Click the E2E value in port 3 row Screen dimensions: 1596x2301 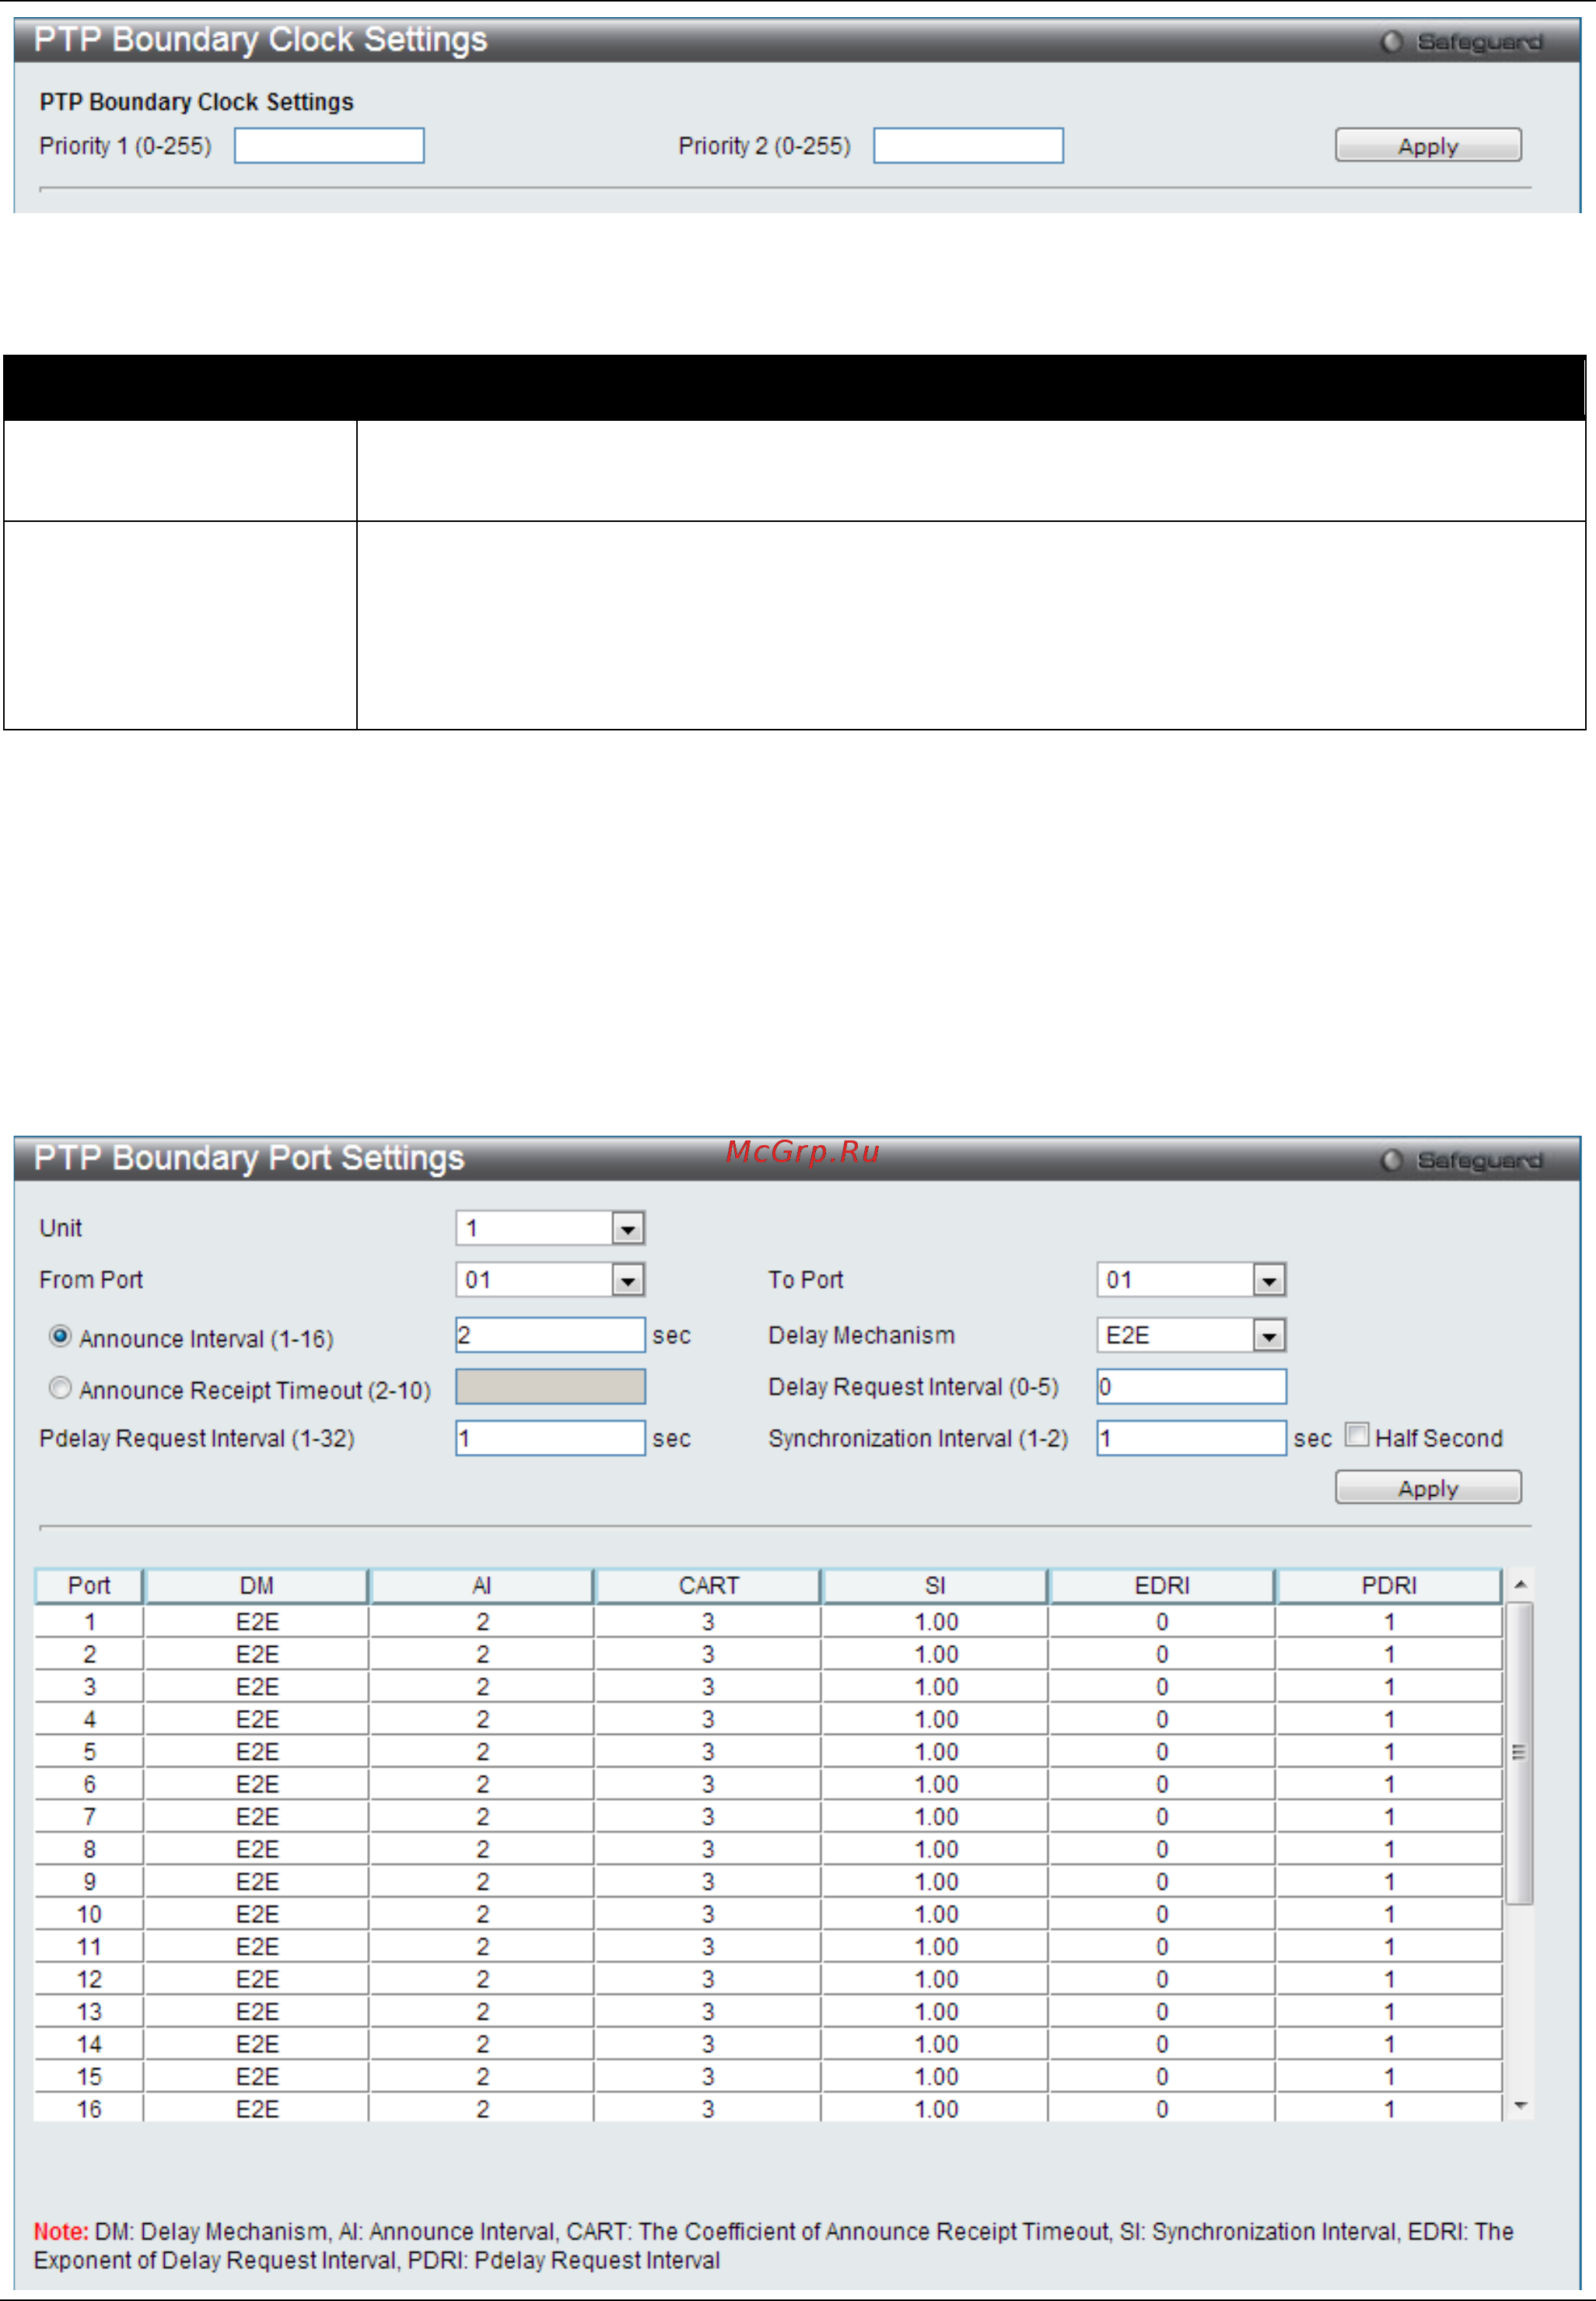click(x=257, y=1687)
